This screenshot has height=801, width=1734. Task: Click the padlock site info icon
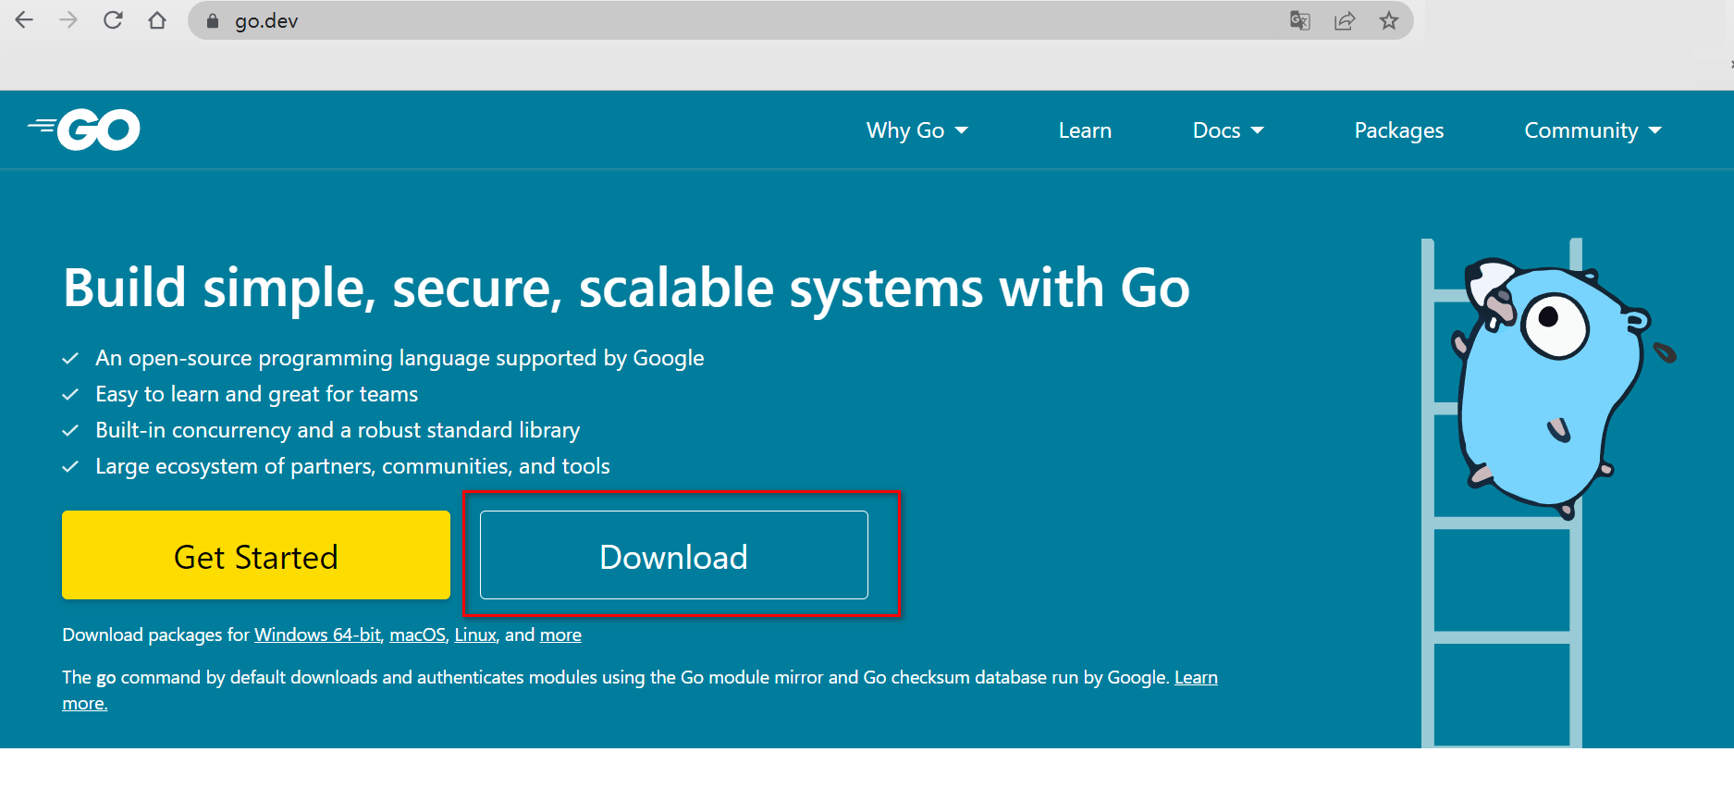[x=213, y=21]
